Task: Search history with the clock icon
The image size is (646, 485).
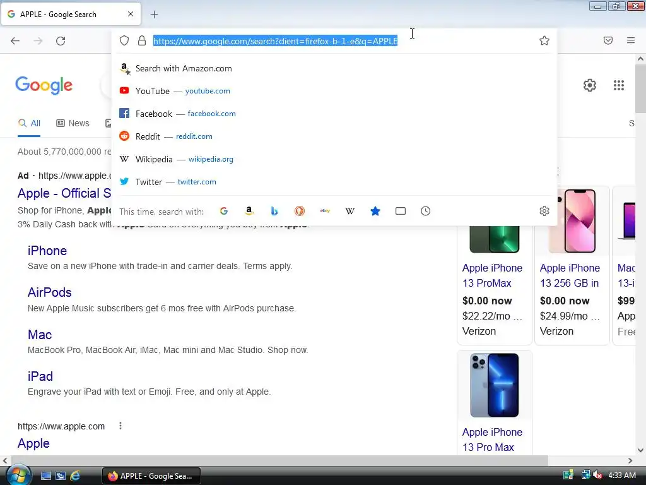Action: point(426,211)
